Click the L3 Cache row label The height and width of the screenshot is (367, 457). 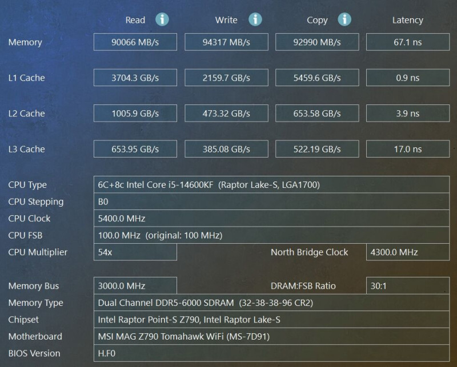[x=26, y=149]
